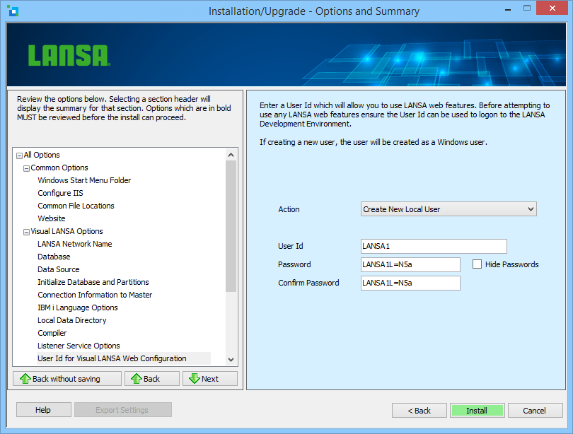573x434 pixels.
Task: Click the tree scrollbar up arrow
Action: pyautogui.click(x=231, y=155)
